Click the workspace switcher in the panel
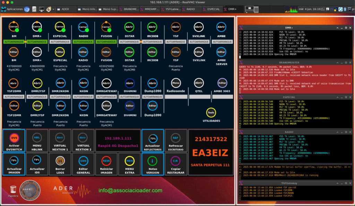This screenshot has height=206, width=355. pyautogui.click(x=252, y=9)
